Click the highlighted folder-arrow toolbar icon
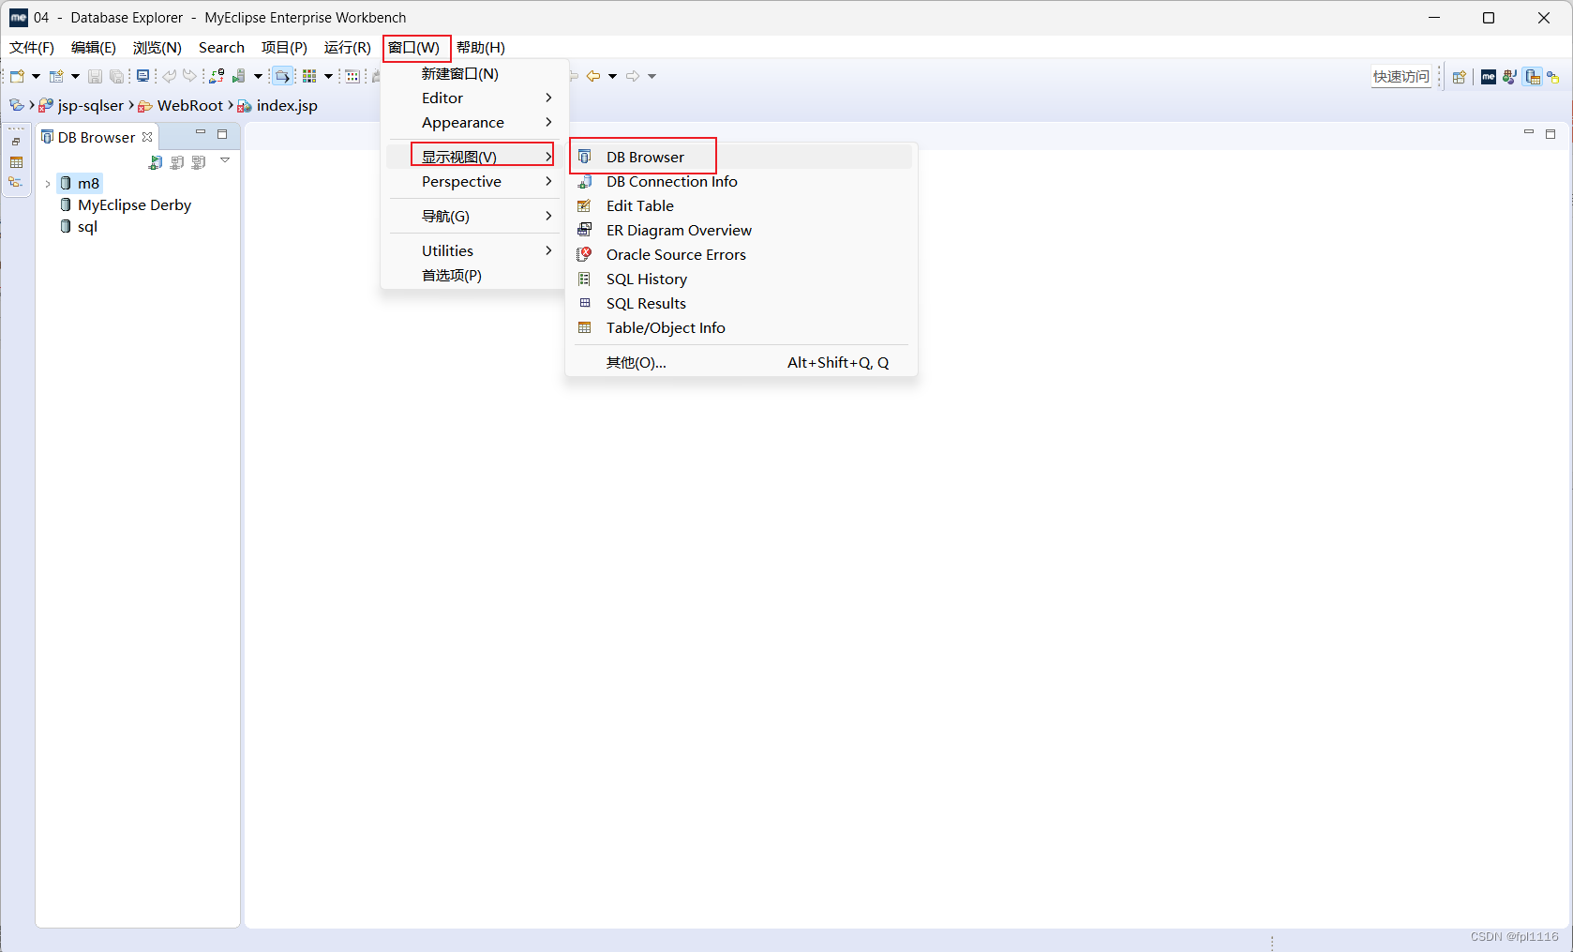The height and width of the screenshot is (952, 1573). [282, 76]
